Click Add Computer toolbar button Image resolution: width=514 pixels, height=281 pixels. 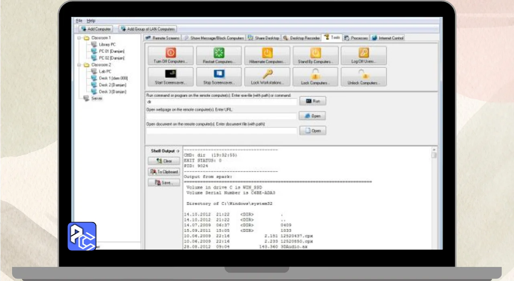tap(95, 29)
